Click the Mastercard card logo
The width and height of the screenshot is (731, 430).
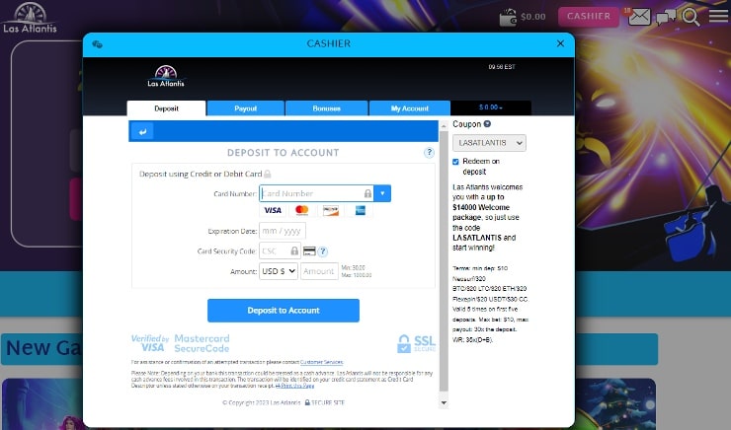[x=302, y=210]
